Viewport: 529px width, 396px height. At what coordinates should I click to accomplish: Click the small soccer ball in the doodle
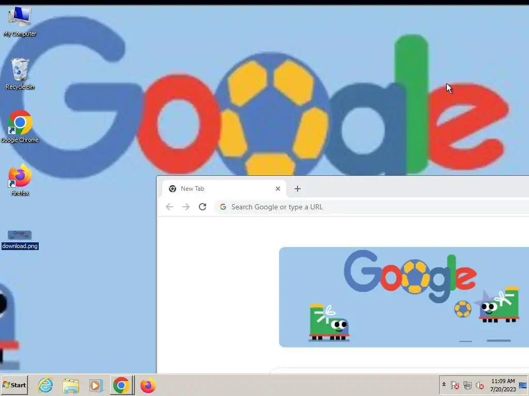pyautogui.click(x=462, y=309)
